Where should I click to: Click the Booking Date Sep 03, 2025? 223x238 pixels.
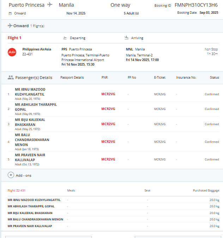[x=209, y=13]
